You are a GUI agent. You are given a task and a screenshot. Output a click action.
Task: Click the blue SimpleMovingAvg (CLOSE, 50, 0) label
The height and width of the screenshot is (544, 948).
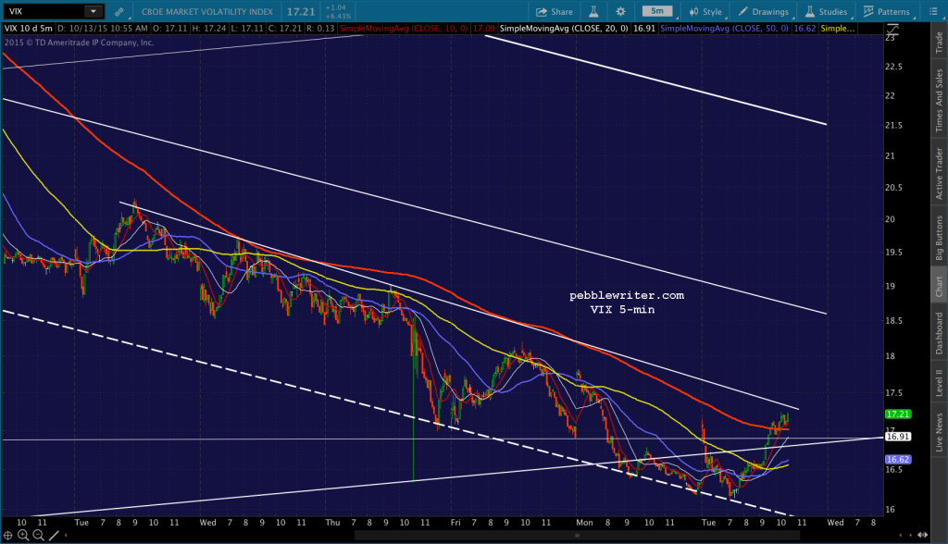click(724, 29)
